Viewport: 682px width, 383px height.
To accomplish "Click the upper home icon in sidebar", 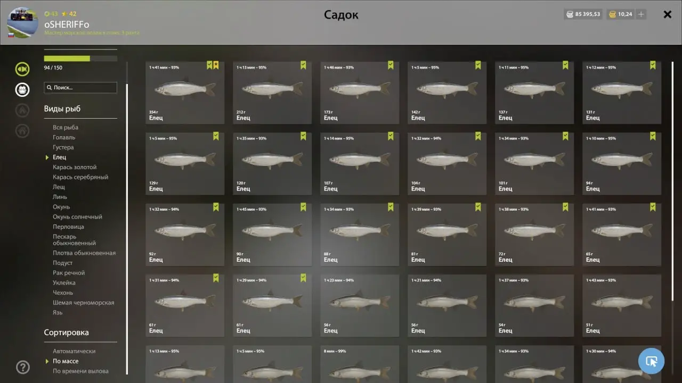I will (x=22, y=110).
